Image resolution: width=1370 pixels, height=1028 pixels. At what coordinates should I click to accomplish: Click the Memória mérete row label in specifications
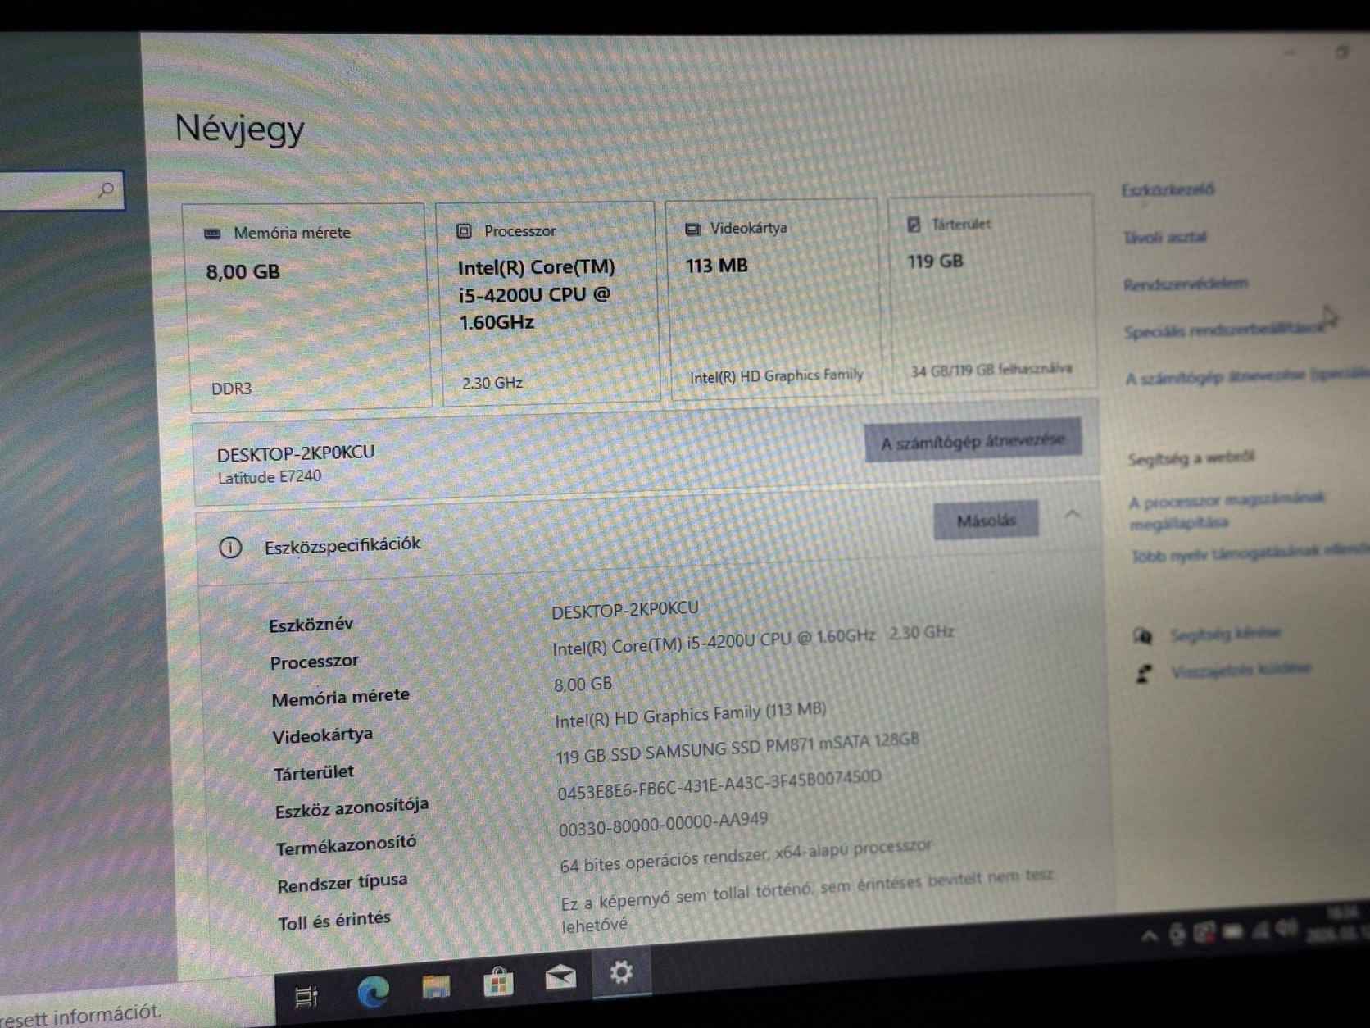coord(341,698)
